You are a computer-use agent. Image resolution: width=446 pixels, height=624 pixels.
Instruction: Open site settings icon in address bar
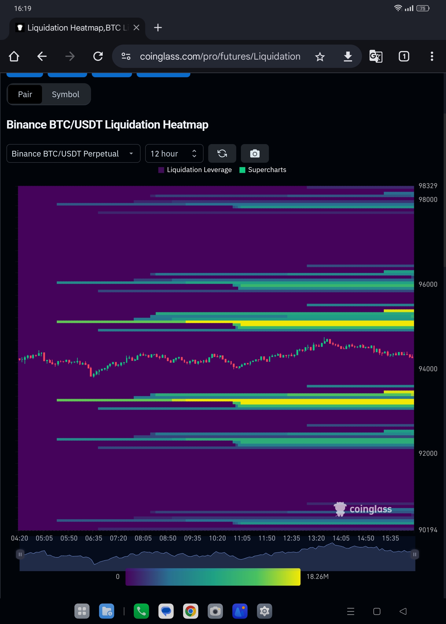(126, 56)
